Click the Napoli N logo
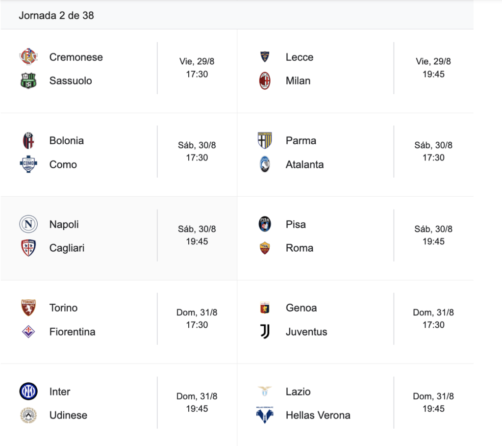The width and height of the screenshot is (502, 446). 28,224
